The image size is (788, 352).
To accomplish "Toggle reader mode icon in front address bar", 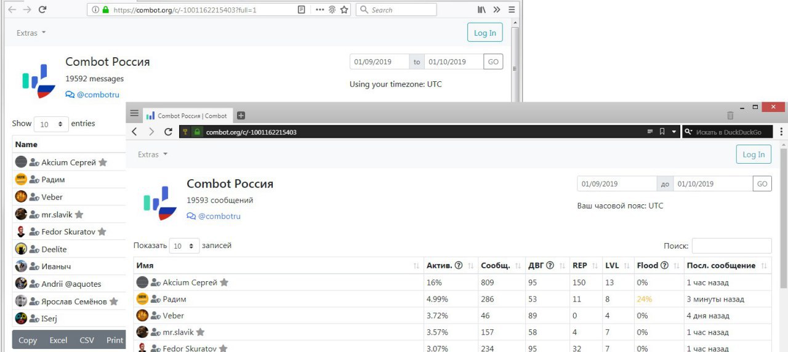I will coord(649,132).
